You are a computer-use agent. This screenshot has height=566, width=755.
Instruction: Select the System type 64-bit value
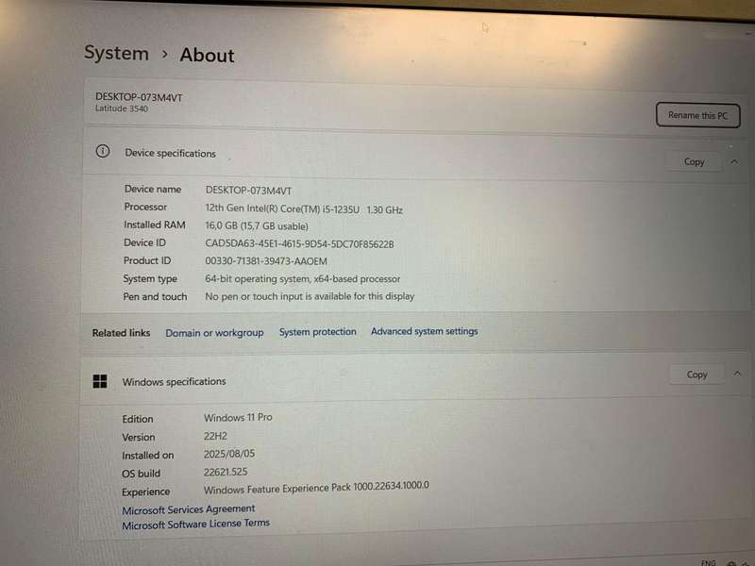coord(302,278)
